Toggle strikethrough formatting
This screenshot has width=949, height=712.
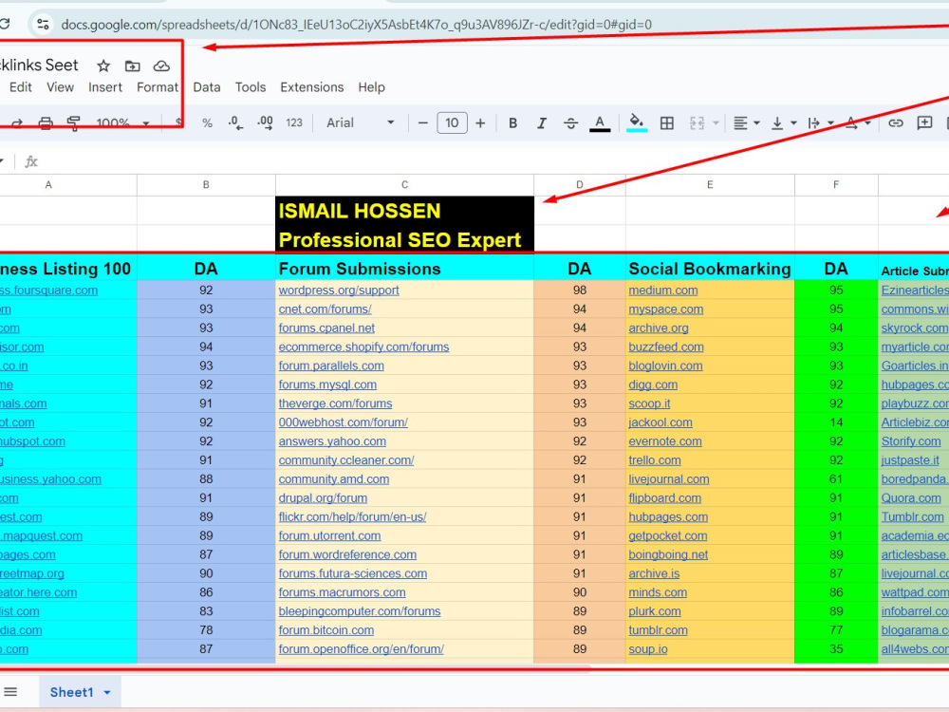coord(570,123)
